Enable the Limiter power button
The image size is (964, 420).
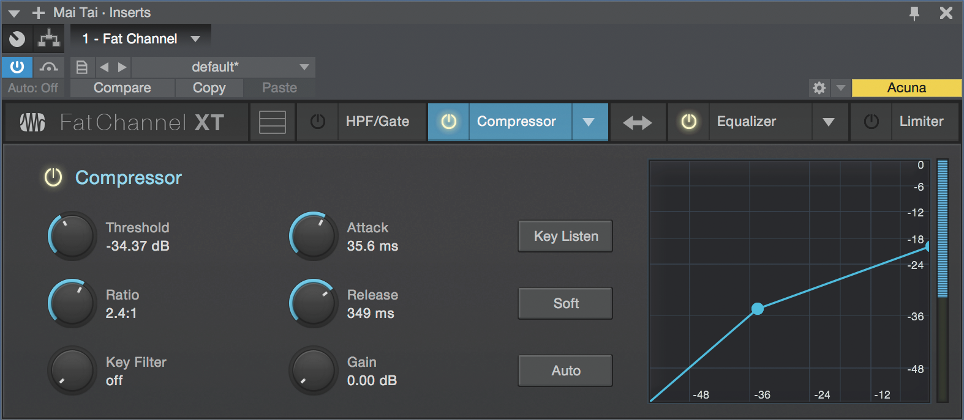click(x=872, y=122)
